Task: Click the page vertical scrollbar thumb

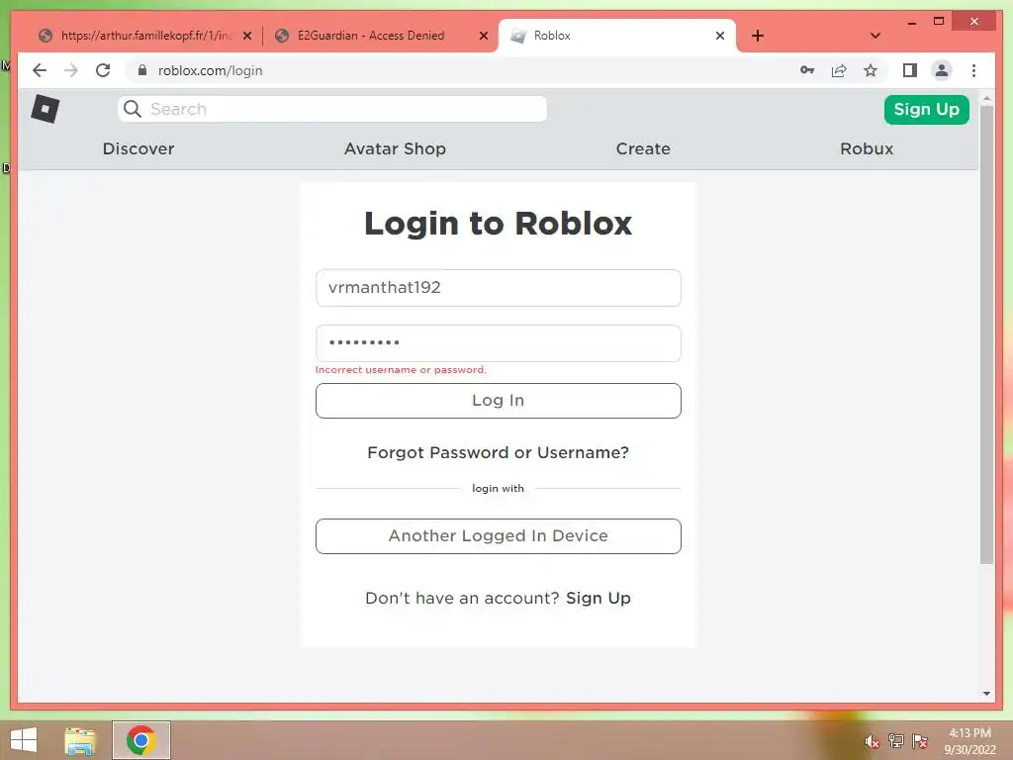Action: [986, 334]
